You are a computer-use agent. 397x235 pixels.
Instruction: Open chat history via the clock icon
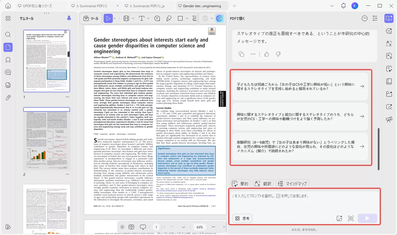(x=364, y=18)
